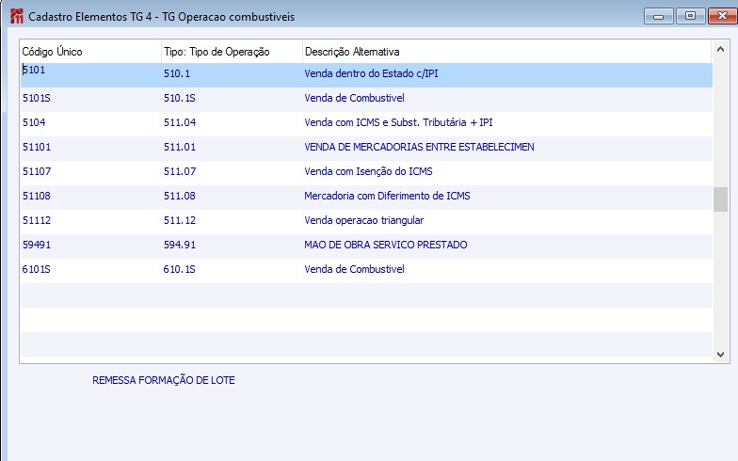Click type value 511.04
738x461 pixels.
(x=180, y=122)
